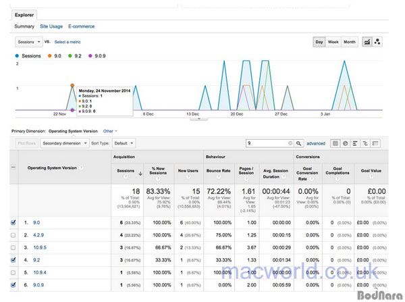Open the 9.2 version link
Viewport: 405px width, 302px height.
(x=36, y=260)
